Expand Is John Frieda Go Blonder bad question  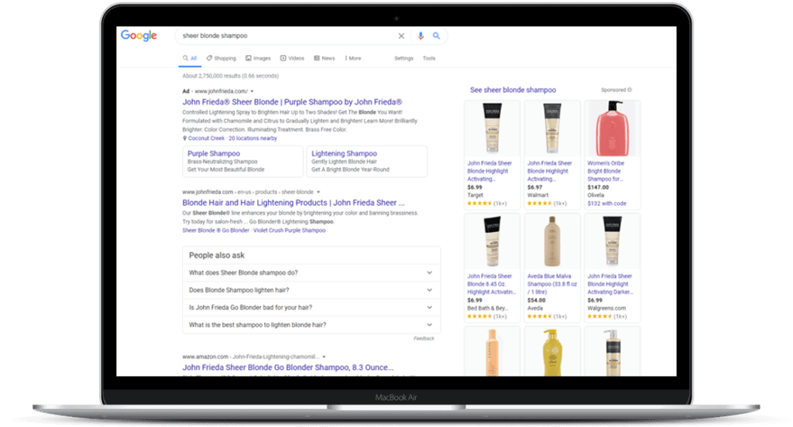(x=311, y=307)
